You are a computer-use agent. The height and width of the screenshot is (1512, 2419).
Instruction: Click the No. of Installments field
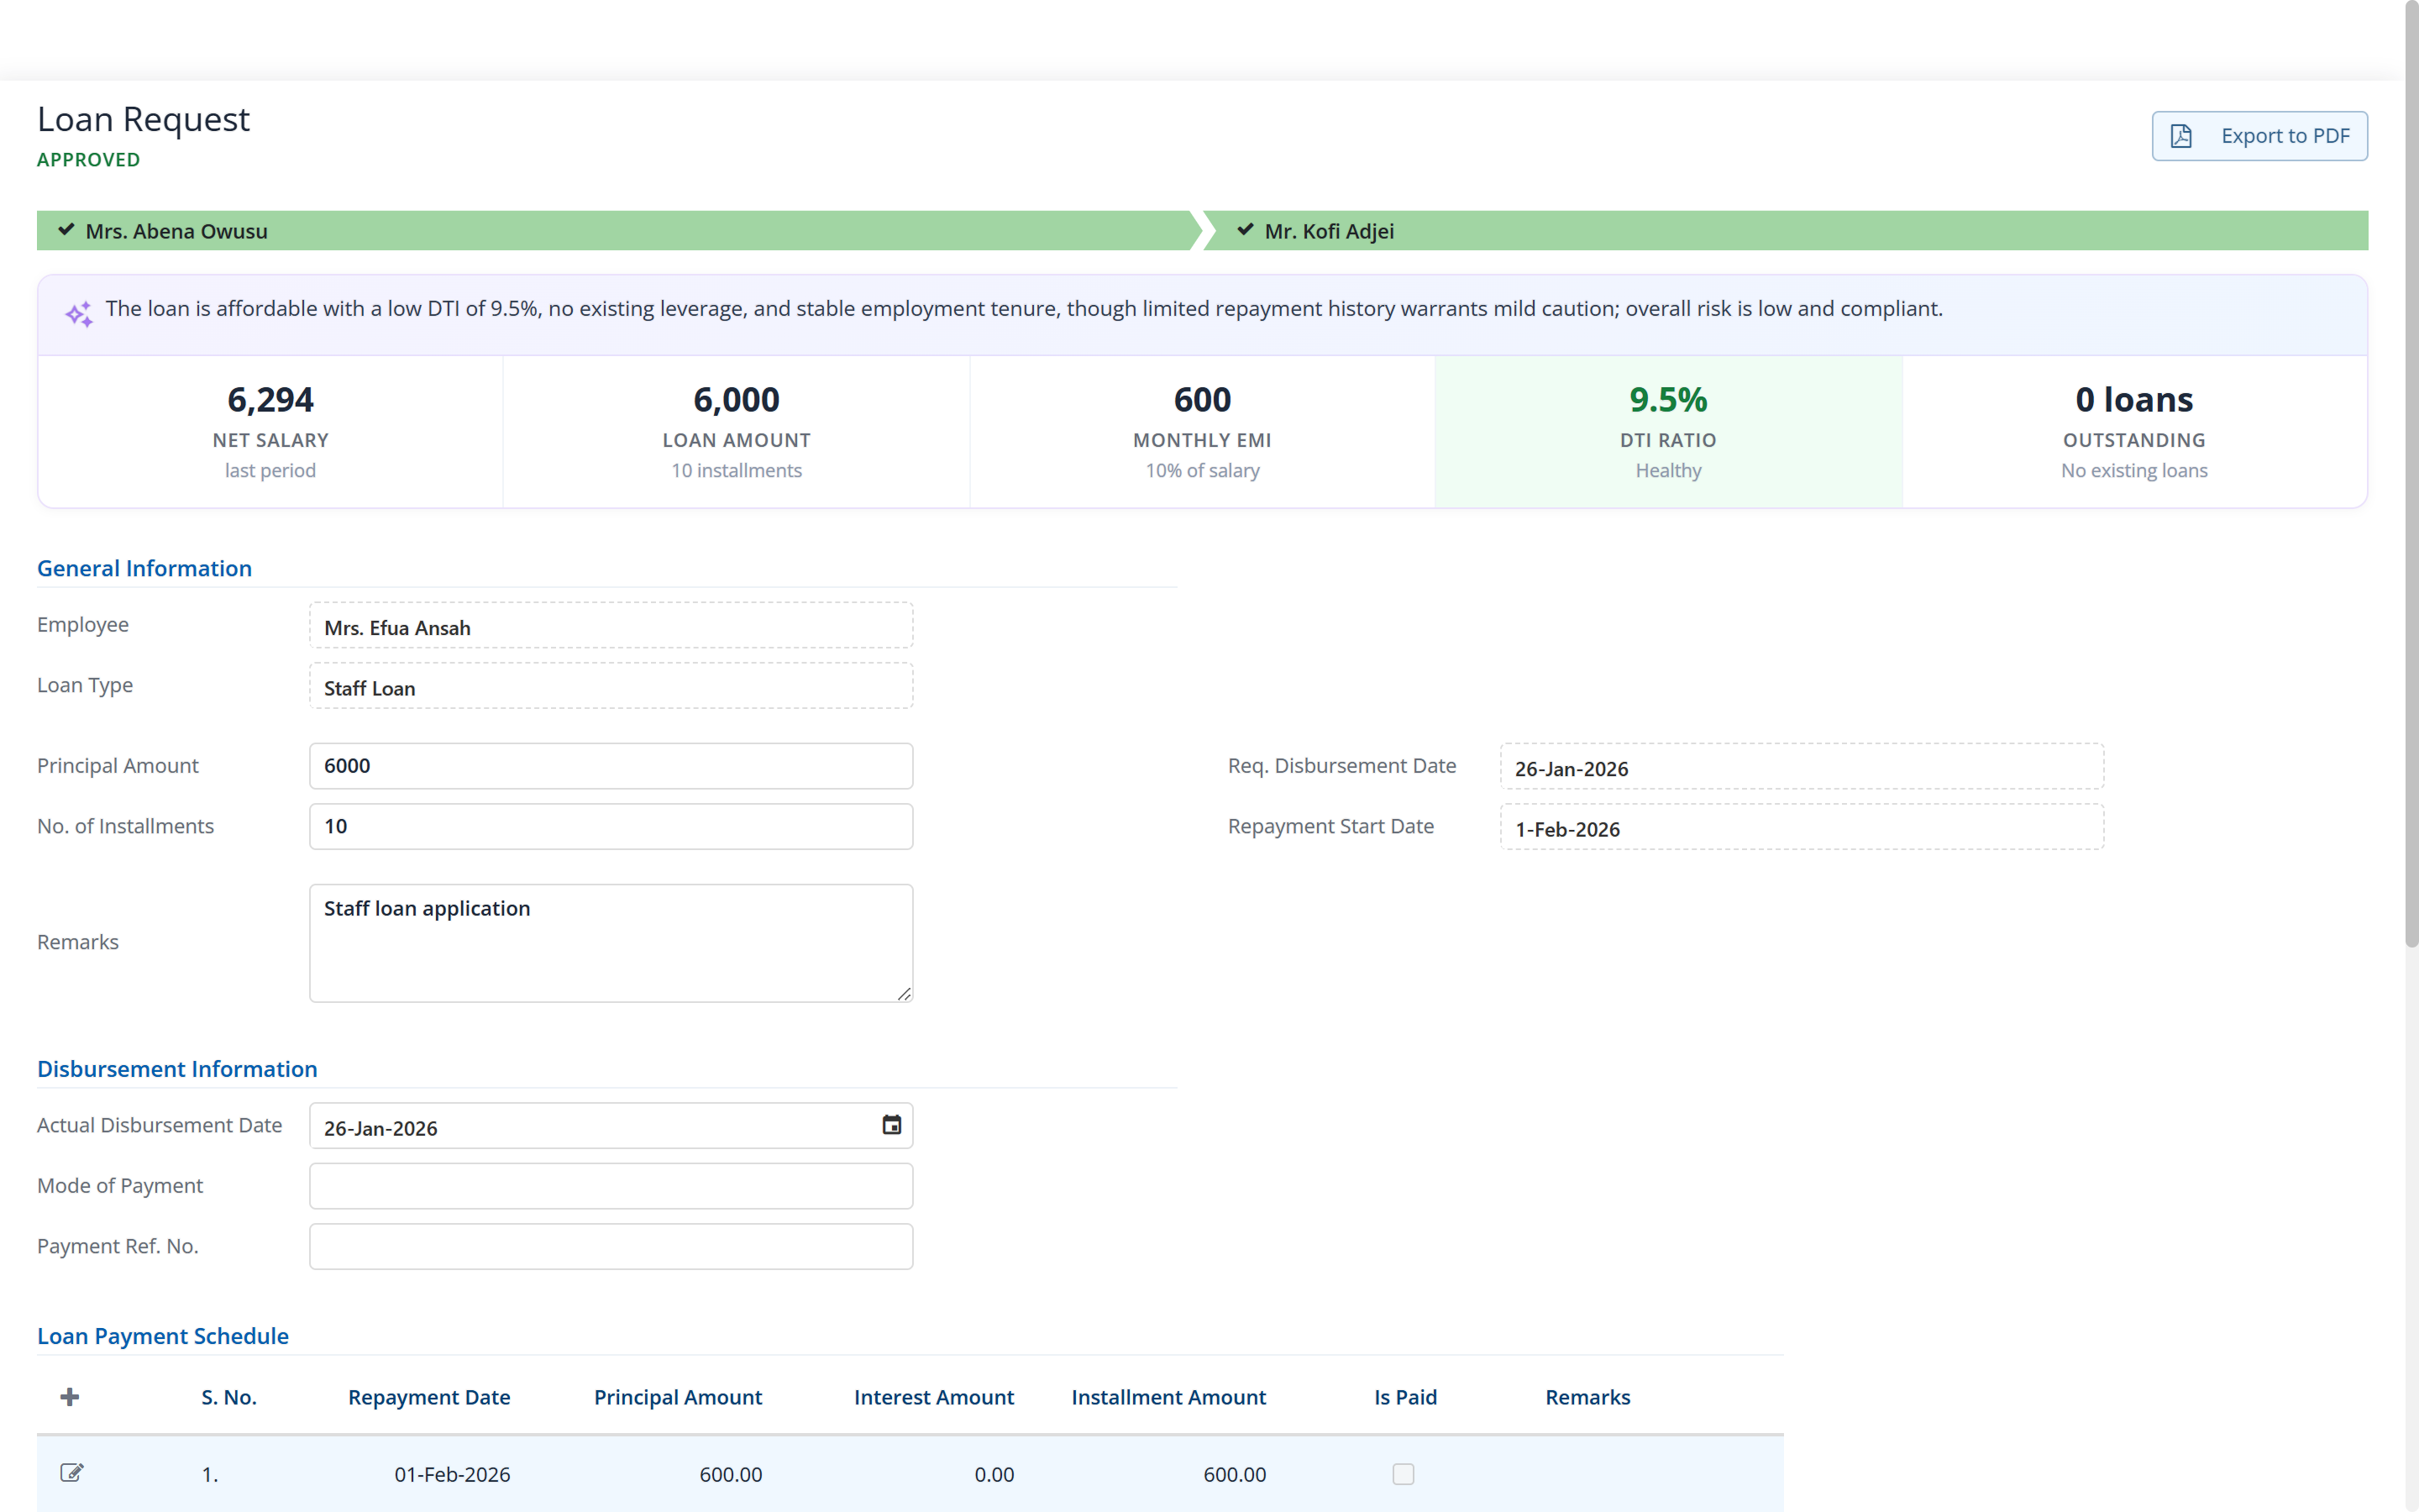click(x=611, y=827)
